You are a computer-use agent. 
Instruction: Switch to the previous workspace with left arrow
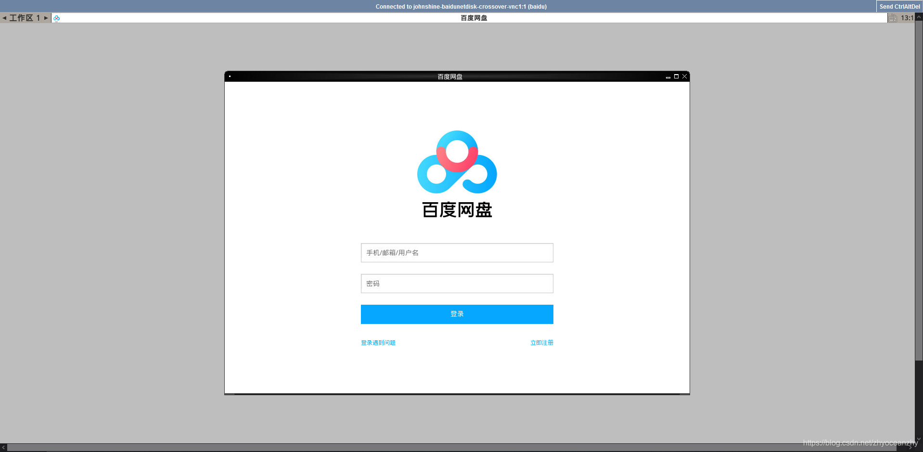pyautogui.click(x=4, y=18)
